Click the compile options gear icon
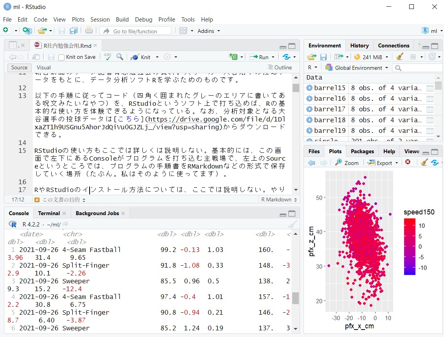Image resolution: width=444 pixels, height=337 pixels. (x=167, y=57)
